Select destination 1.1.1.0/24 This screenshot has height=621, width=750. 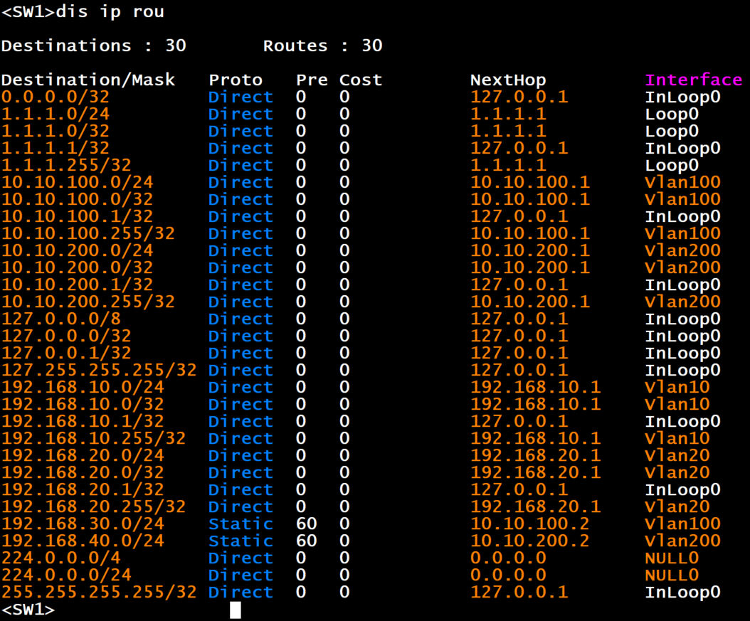coord(56,115)
